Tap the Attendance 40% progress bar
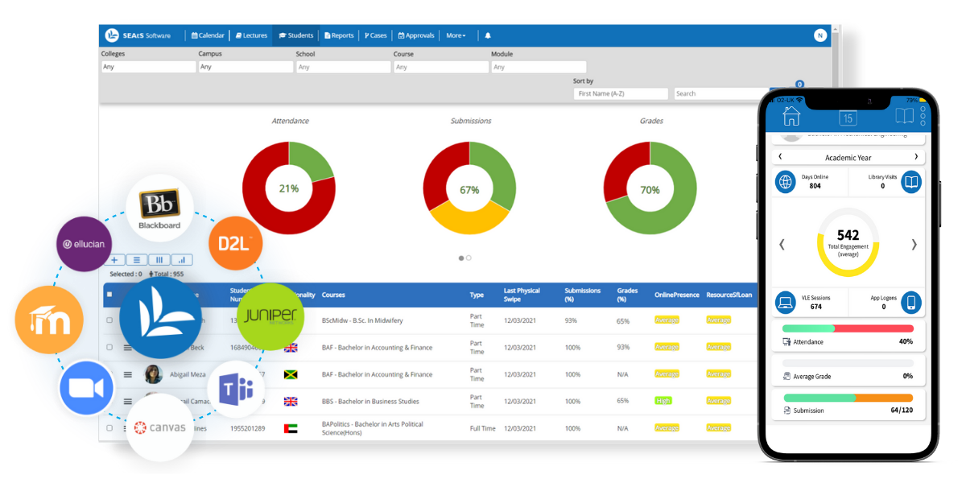The width and height of the screenshot is (966, 483). pyautogui.click(x=848, y=328)
